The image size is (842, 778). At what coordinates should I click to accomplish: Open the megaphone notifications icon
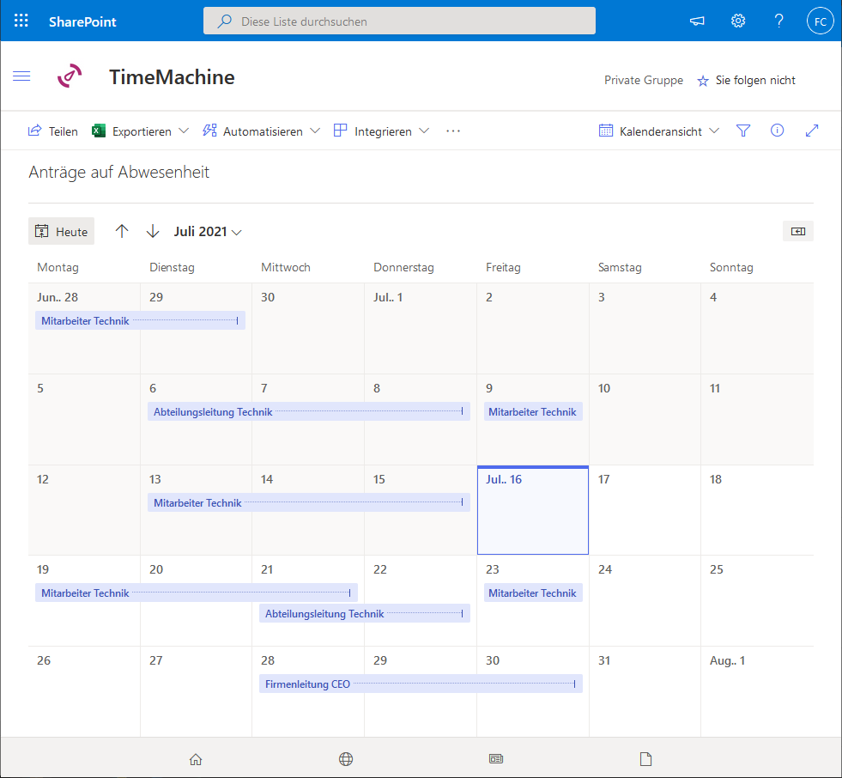(697, 21)
